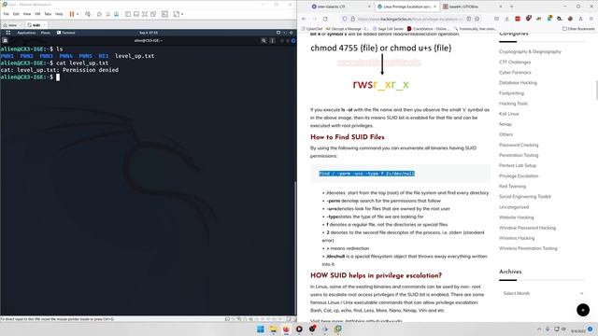
Task: Open Sage Cell Server bookmark
Action: [x=388, y=29]
